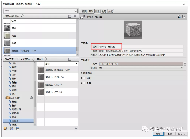
Task: Click the magnifier search icon
Action: [76, 11]
